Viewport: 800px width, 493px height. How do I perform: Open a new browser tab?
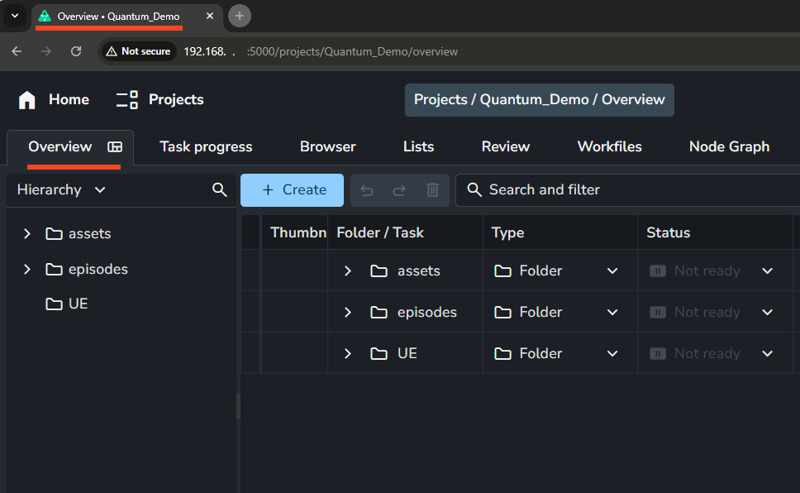[x=240, y=16]
